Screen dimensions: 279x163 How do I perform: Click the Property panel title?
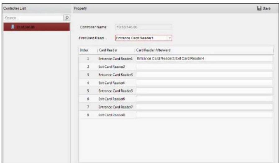coord(80,9)
